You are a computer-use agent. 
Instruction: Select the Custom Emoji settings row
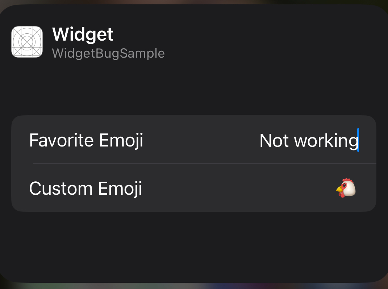point(194,188)
